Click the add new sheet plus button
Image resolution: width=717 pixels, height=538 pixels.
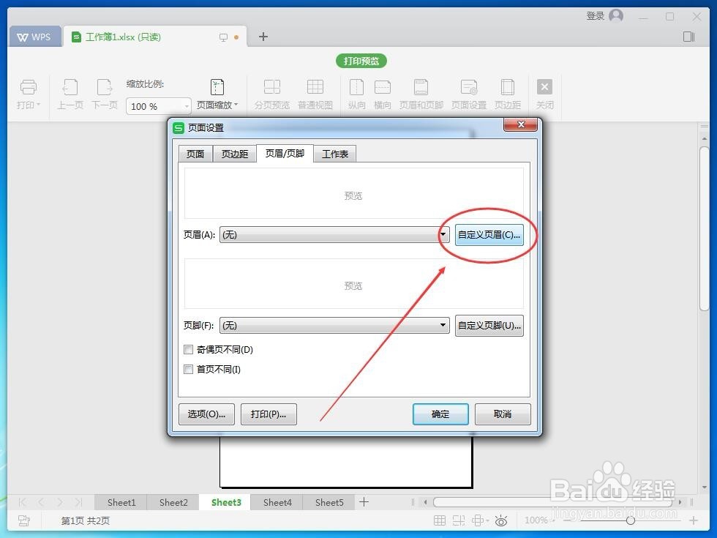point(364,502)
